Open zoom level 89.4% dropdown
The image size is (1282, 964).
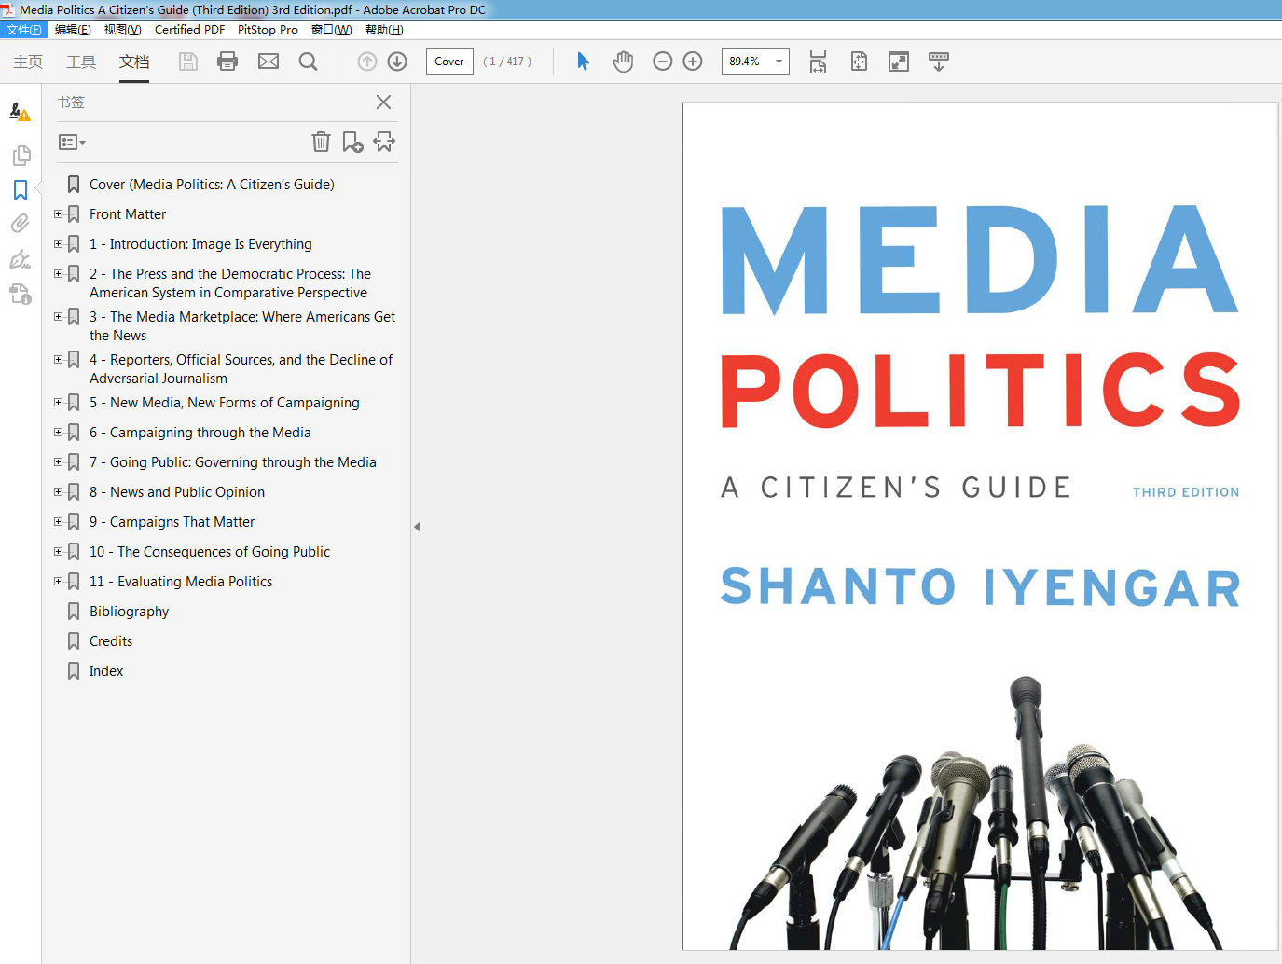pos(779,62)
